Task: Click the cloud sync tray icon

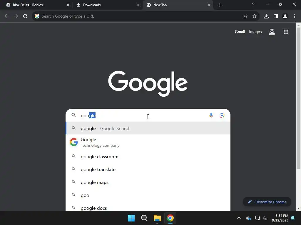Action: [248, 218]
